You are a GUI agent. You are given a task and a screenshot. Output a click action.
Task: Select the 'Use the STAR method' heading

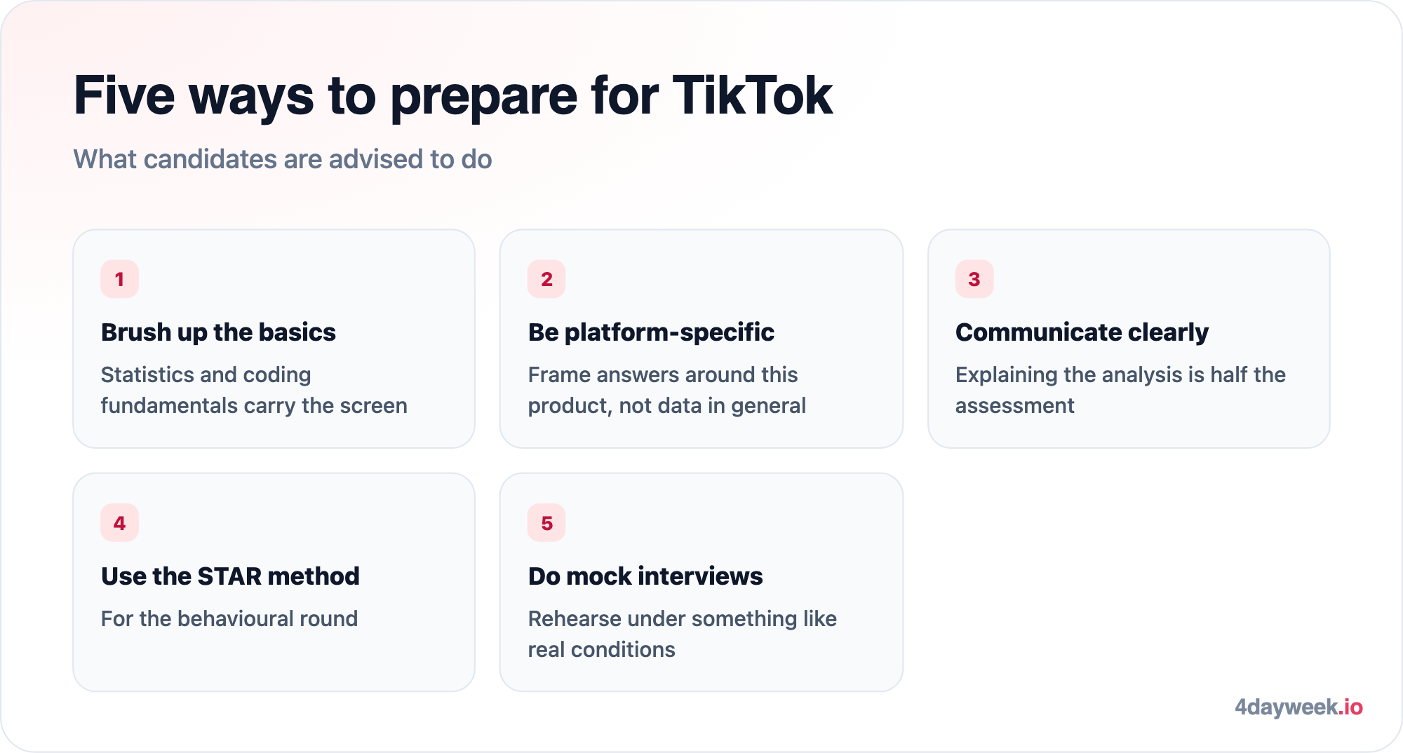(x=230, y=576)
